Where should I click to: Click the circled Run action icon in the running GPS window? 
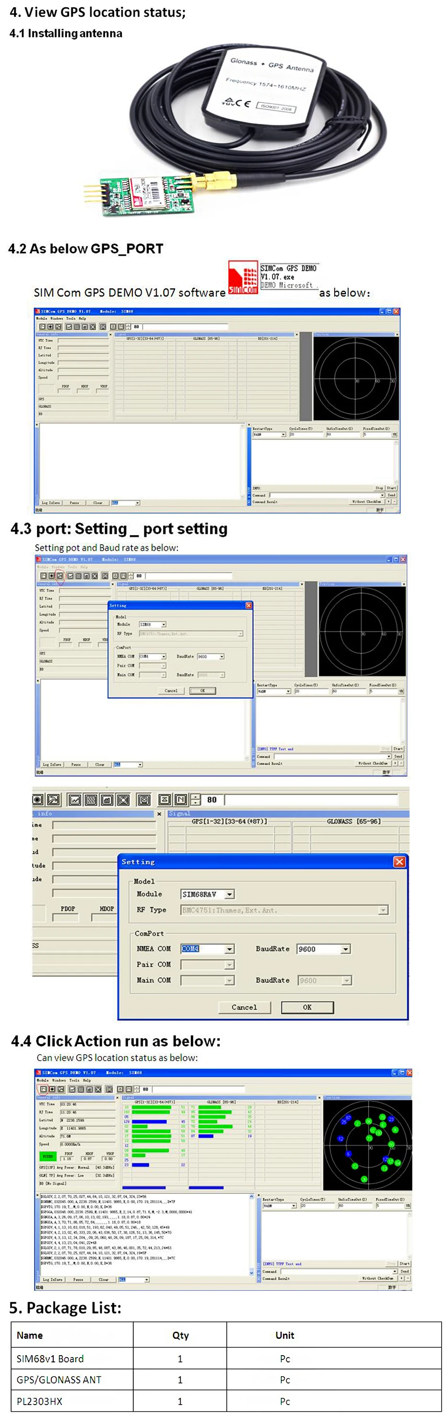(44, 1089)
